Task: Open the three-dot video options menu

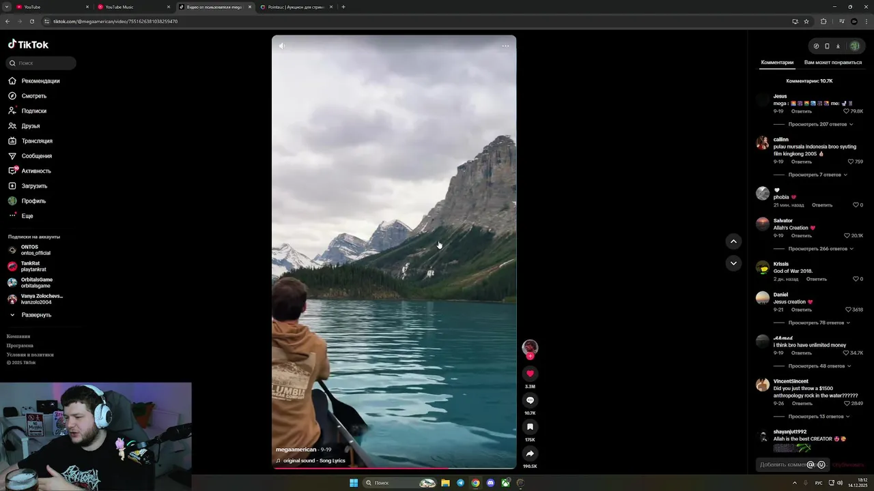Action: 505,46
